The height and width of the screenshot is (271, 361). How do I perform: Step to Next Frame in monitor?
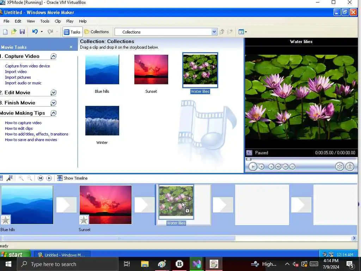click(x=286, y=167)
